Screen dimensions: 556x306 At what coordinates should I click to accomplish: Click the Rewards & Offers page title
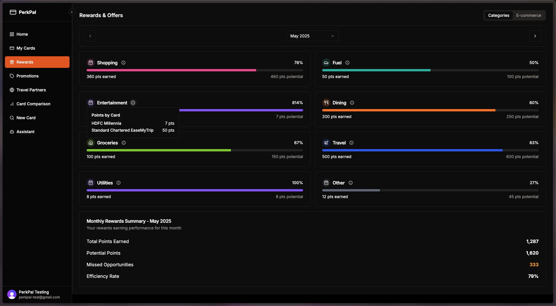[x=101, y=15]
